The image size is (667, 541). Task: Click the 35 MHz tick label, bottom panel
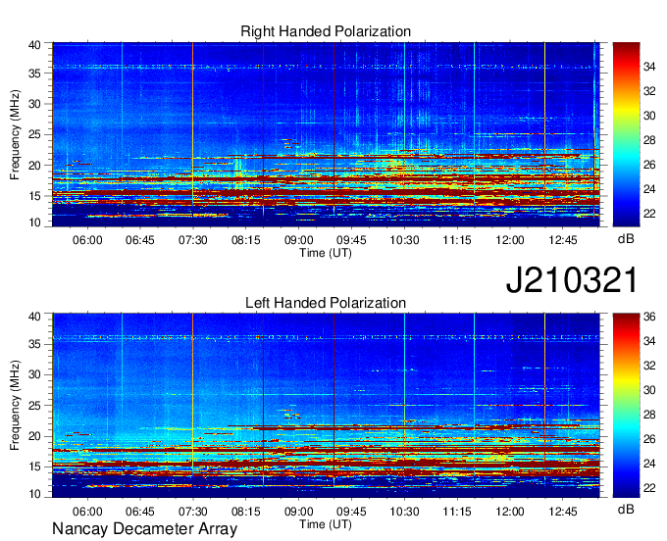[34, 344]
